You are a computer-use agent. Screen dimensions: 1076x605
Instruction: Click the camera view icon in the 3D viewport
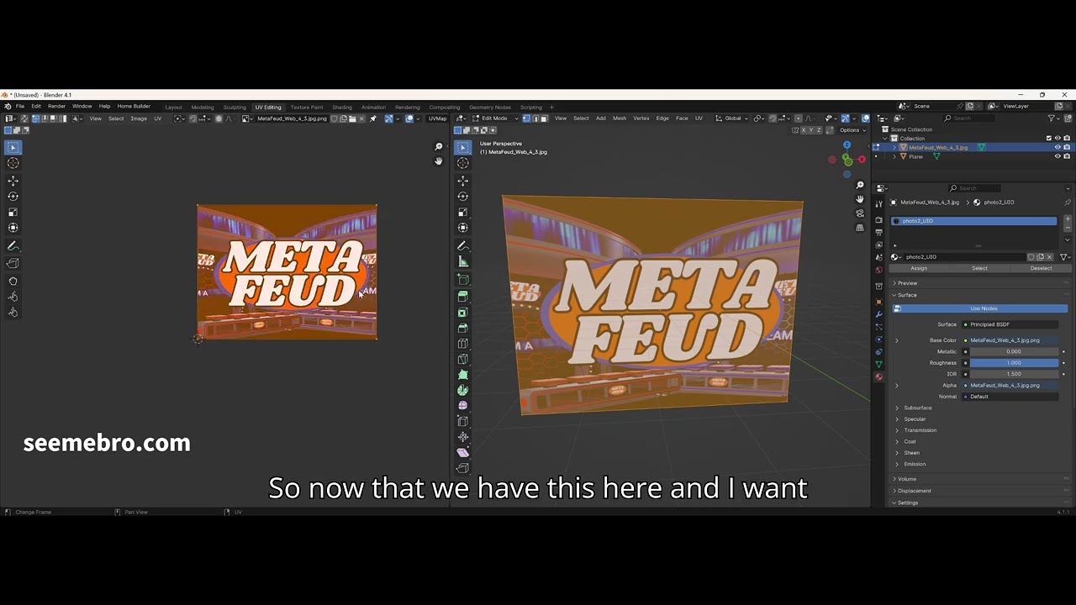point(859,213)
